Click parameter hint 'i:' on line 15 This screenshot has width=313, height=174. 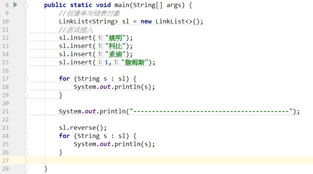tap(100, 62)
